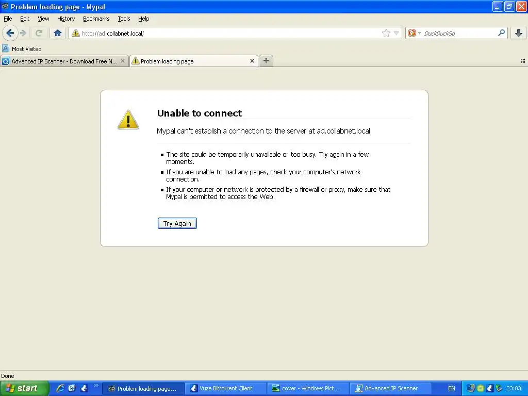Open the Home page icon
The width and height of the screenshot is (528, 396).
coord(58,33)
